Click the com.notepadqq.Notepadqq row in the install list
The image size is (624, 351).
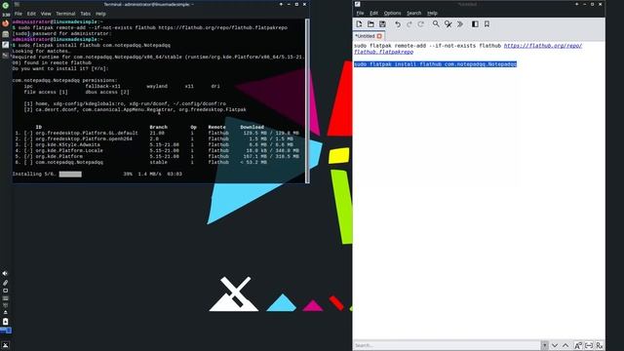pyautogui.click(x=141, y=163)
